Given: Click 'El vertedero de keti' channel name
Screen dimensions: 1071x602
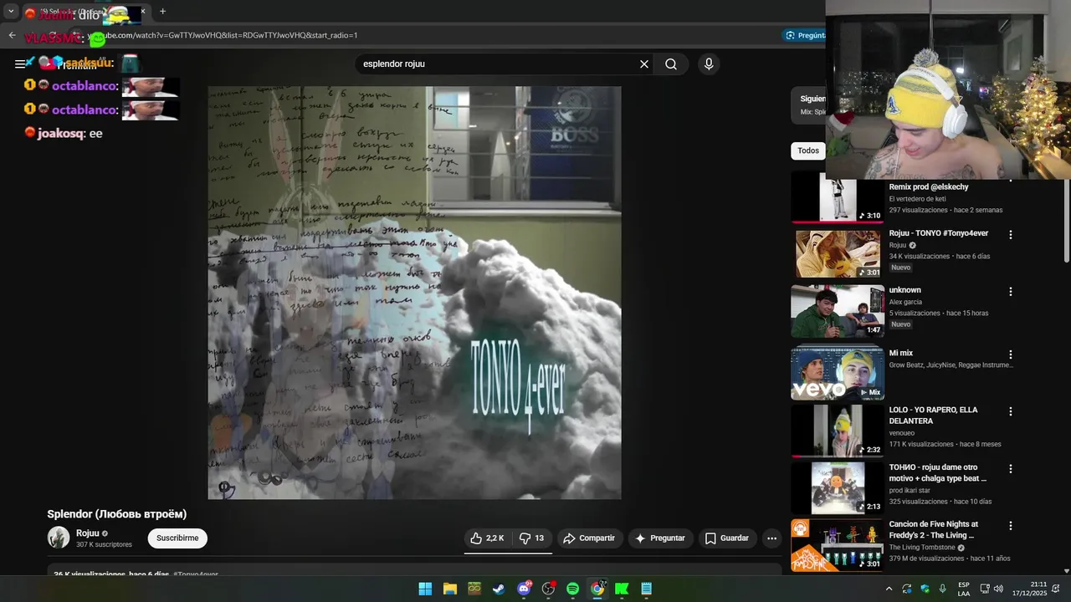Looking at the screenshot, I should coord(917,199).
